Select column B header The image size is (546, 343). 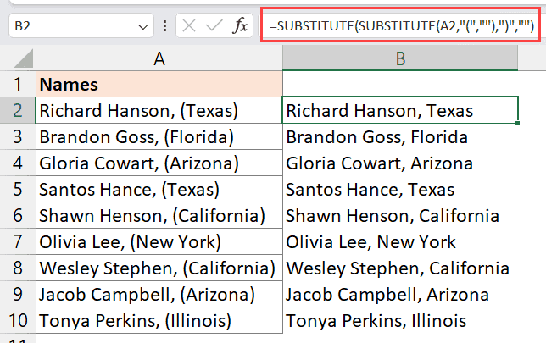[401, 58]
